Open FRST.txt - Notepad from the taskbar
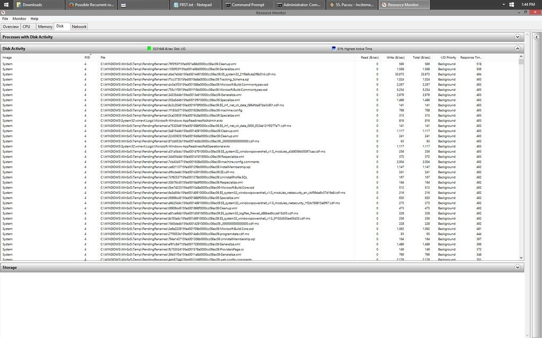Viewport: 542px width, 338px height. tap(196, 5)
